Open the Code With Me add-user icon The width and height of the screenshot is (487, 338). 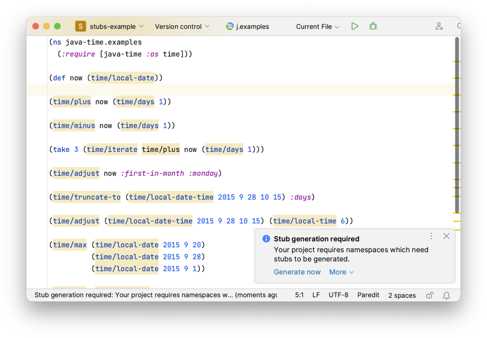pyautogui.click(x=439, y=26)
